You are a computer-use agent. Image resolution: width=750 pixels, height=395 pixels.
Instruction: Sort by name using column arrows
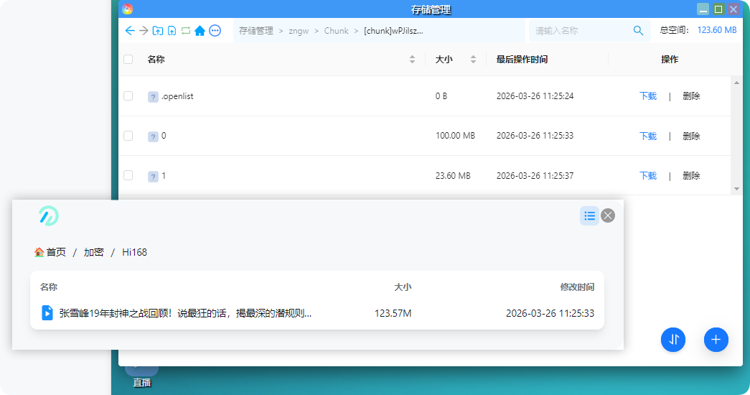click(x=412, y=60)
